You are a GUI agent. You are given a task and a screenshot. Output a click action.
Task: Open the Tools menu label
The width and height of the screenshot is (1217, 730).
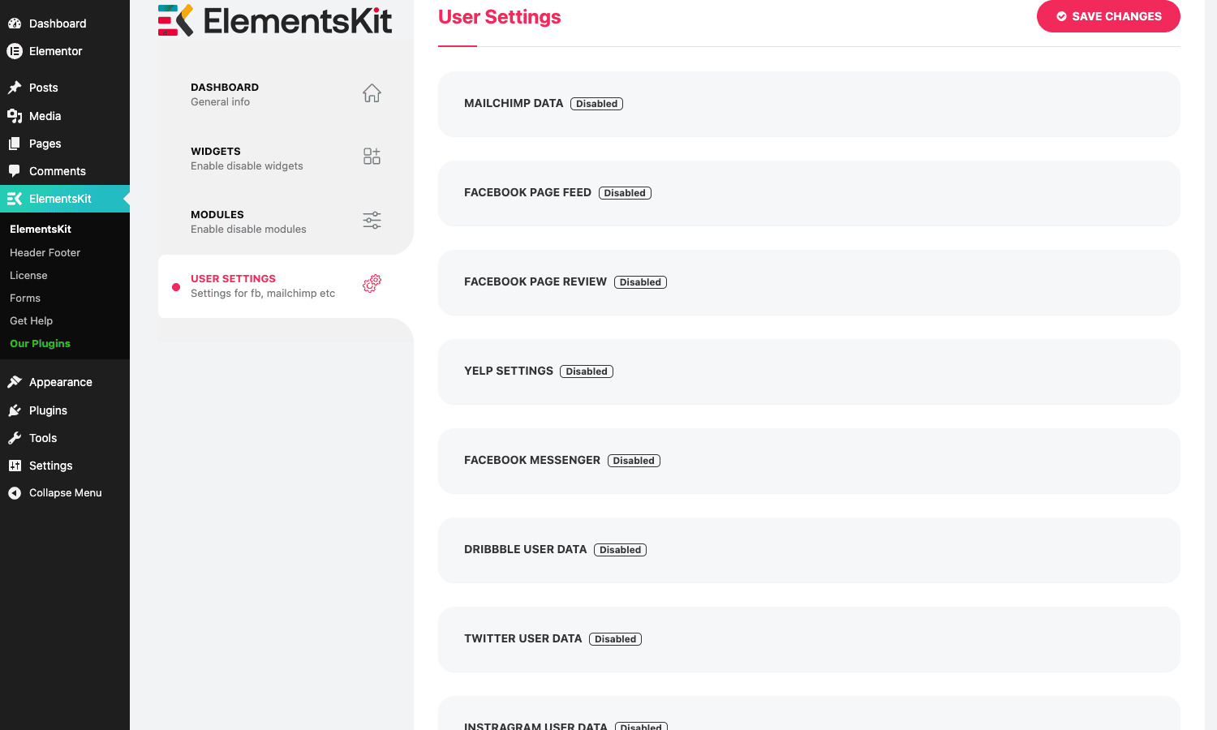click(x=43, y=438)
